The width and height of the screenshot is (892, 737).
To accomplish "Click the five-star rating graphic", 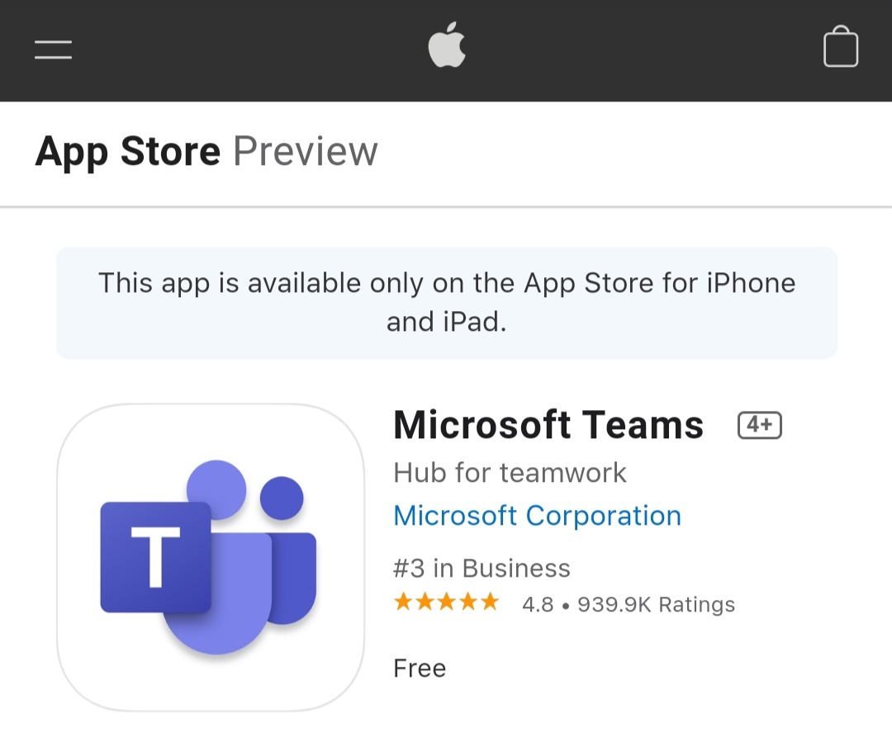I will pos(446,602).
